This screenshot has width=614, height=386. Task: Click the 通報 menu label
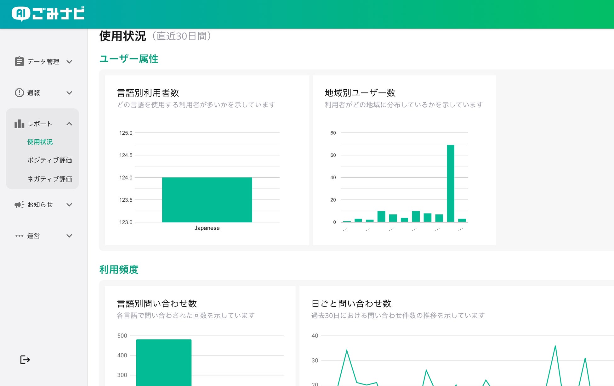tap(33, 93)
